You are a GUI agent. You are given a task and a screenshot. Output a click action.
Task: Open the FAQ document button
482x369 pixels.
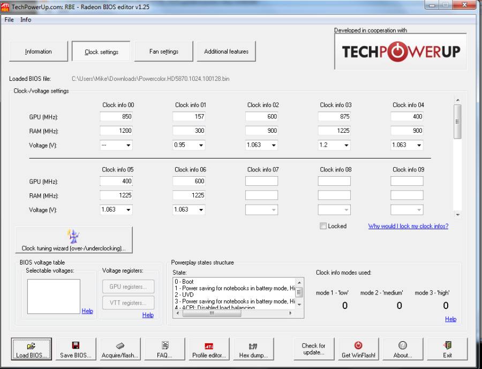point(164,349)
